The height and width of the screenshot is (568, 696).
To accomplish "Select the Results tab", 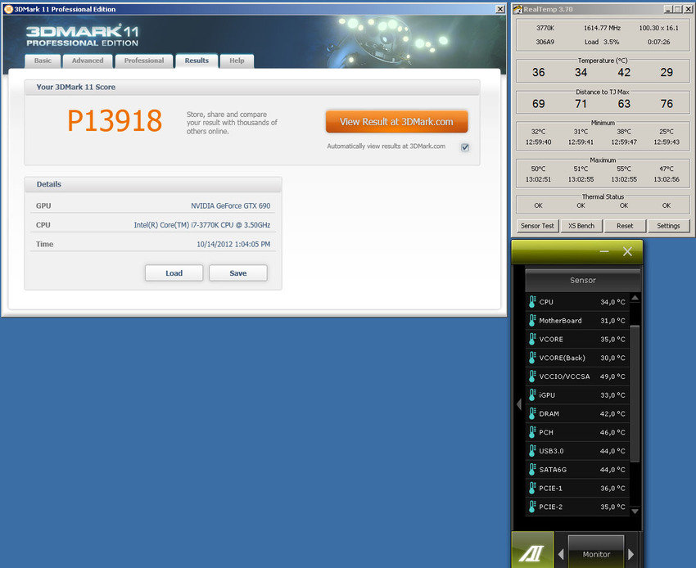I will click(197, 61).
